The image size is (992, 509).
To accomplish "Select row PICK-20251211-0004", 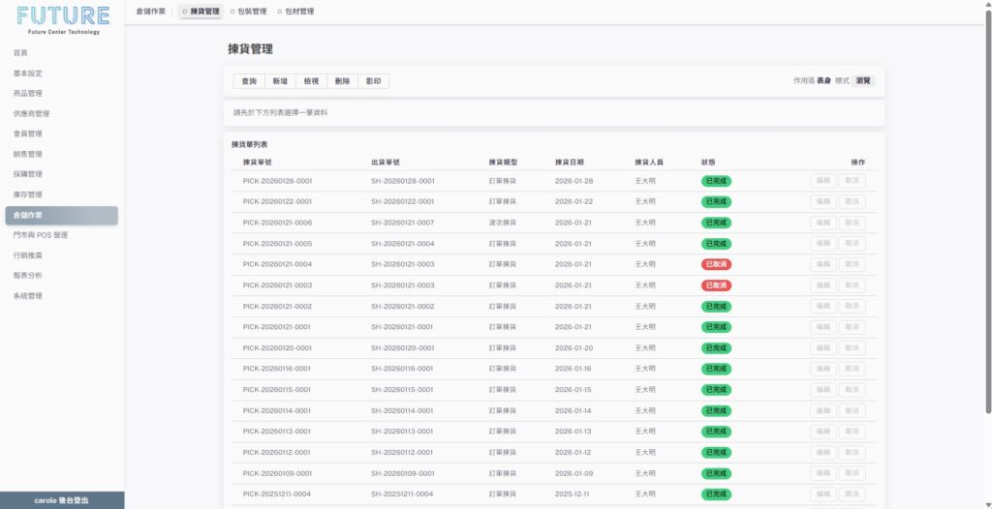I will click(553, 494).
